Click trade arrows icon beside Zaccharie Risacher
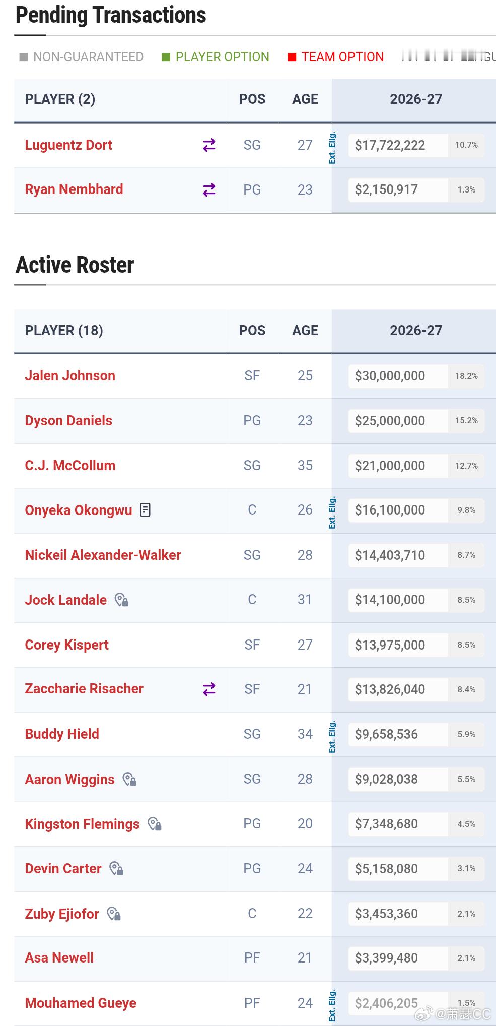Screen dimensions: 496x1026 (x=209, y=689)
